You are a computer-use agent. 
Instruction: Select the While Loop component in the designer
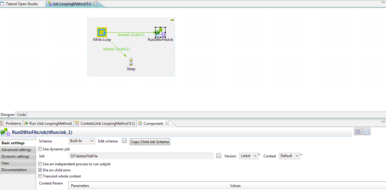tap(102, 32)
